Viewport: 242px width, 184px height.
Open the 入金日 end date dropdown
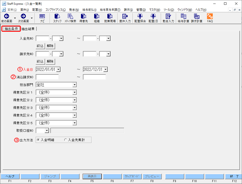click(x=105, y=69)
